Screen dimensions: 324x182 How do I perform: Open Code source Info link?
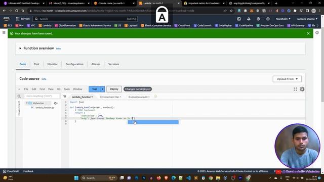pyautogui.click(x=44, y=79)
